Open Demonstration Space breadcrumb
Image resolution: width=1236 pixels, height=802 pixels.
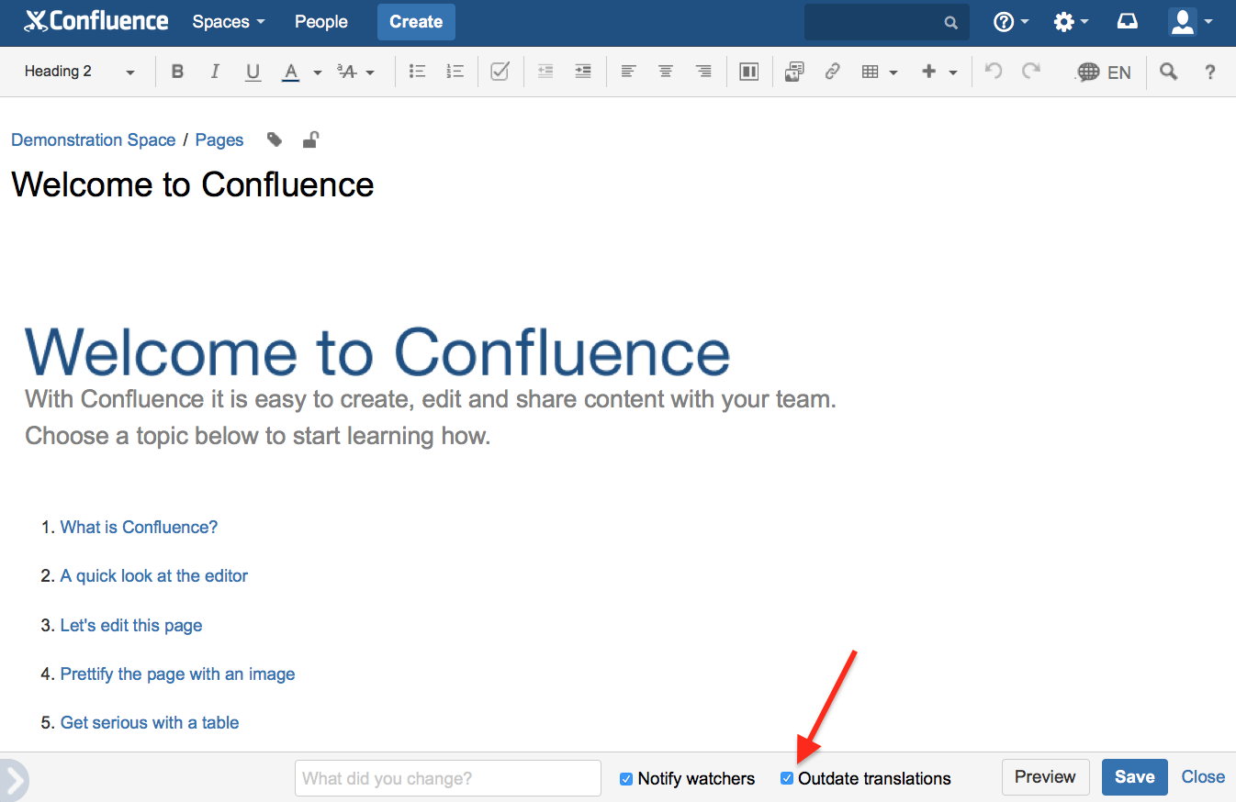93,139
